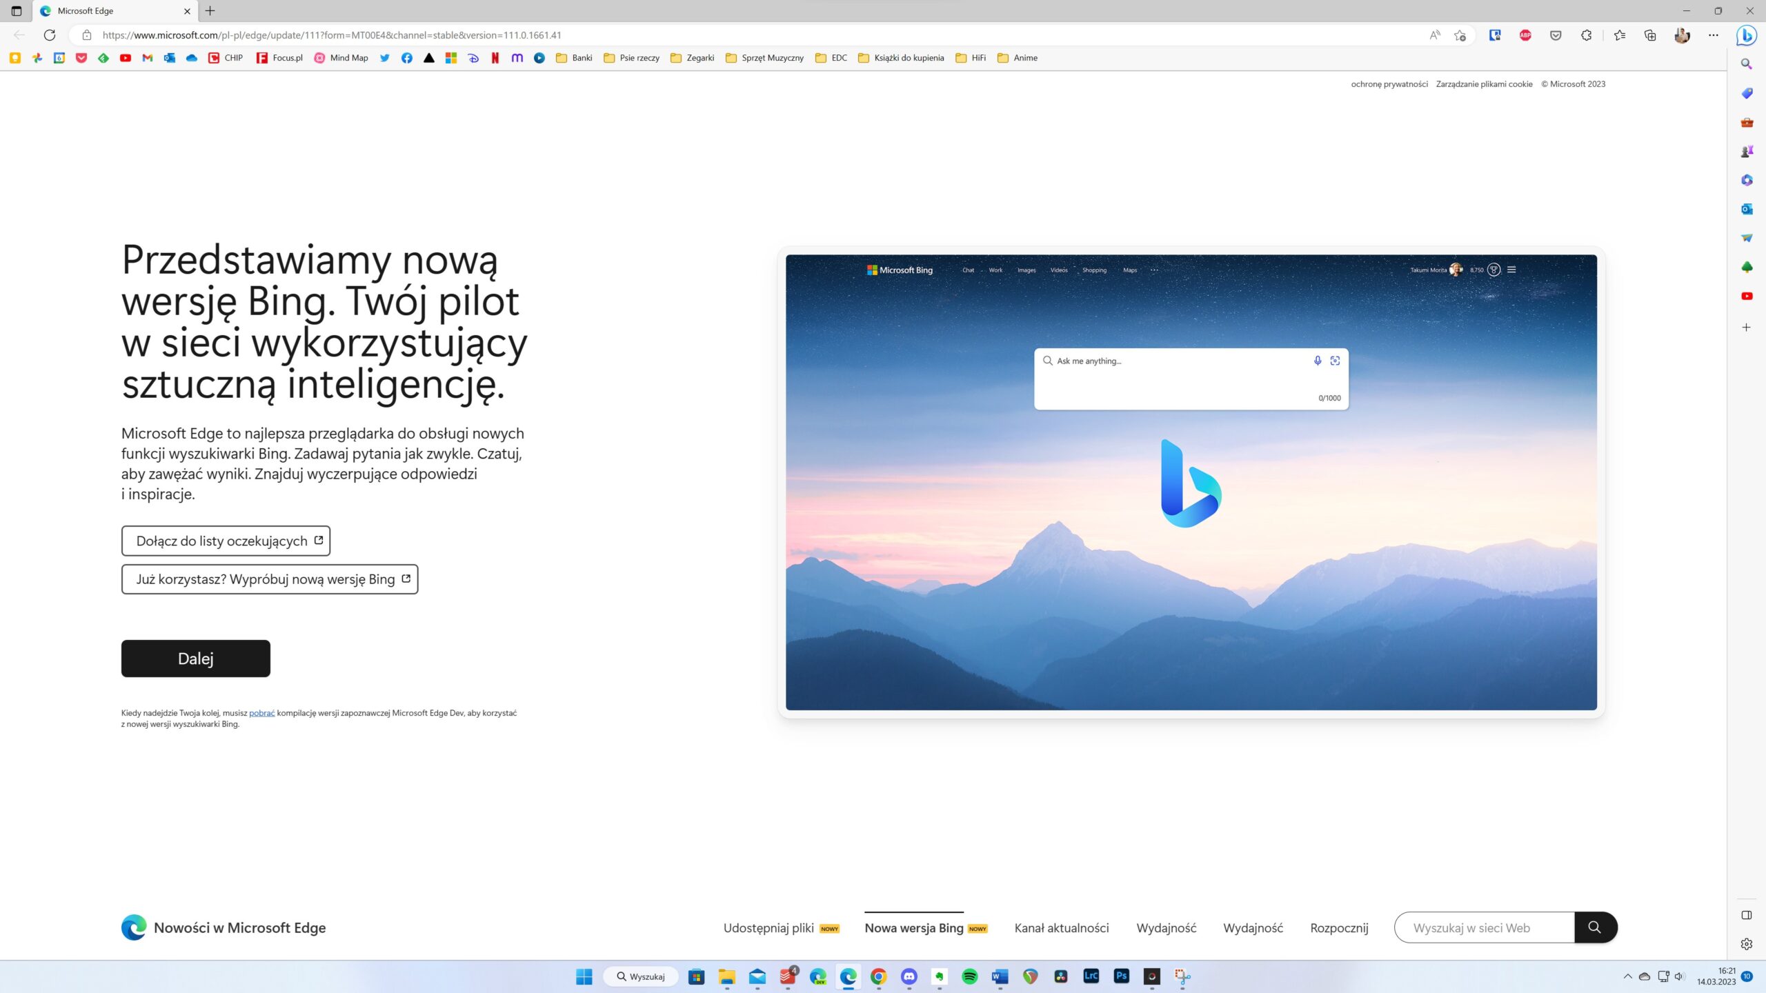Show hidden system tray icons chevron

[x=1627, y=976]
